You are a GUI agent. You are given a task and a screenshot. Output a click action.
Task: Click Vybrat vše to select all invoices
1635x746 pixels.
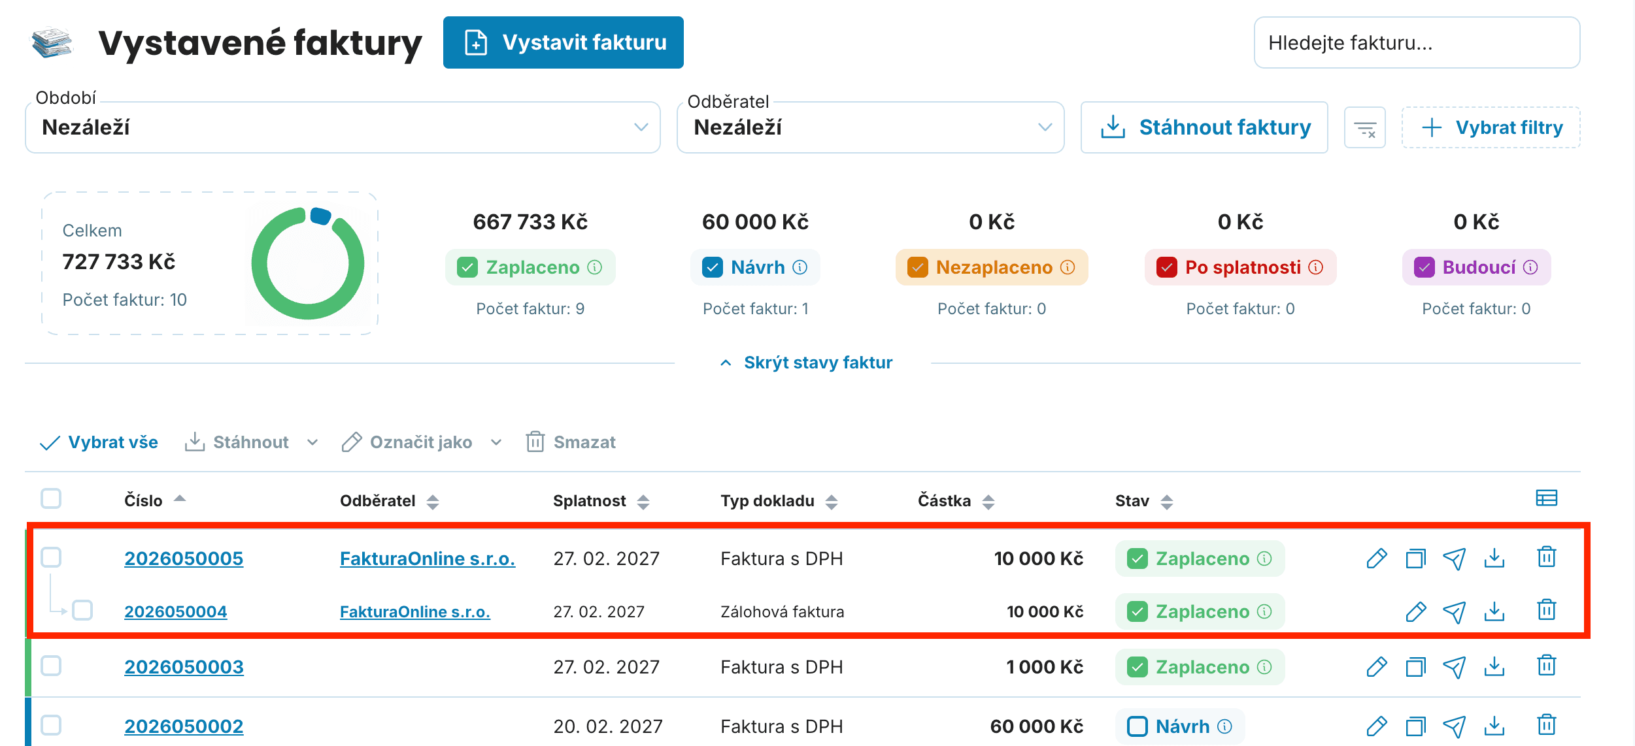click(99, 442)
